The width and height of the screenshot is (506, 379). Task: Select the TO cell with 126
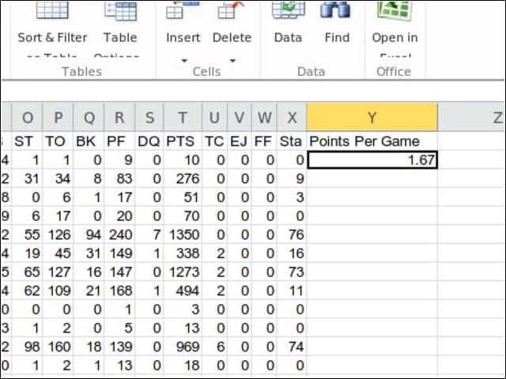tap(58, 235)
